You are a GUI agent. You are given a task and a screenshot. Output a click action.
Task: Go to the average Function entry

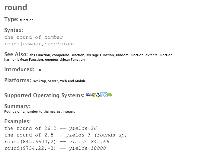(100, 55)
